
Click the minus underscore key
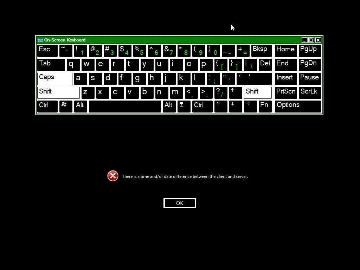(228, 51)
